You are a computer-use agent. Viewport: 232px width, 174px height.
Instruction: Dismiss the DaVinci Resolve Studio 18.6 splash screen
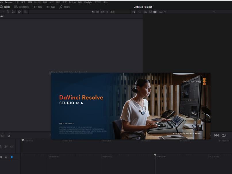pos(131,106)
